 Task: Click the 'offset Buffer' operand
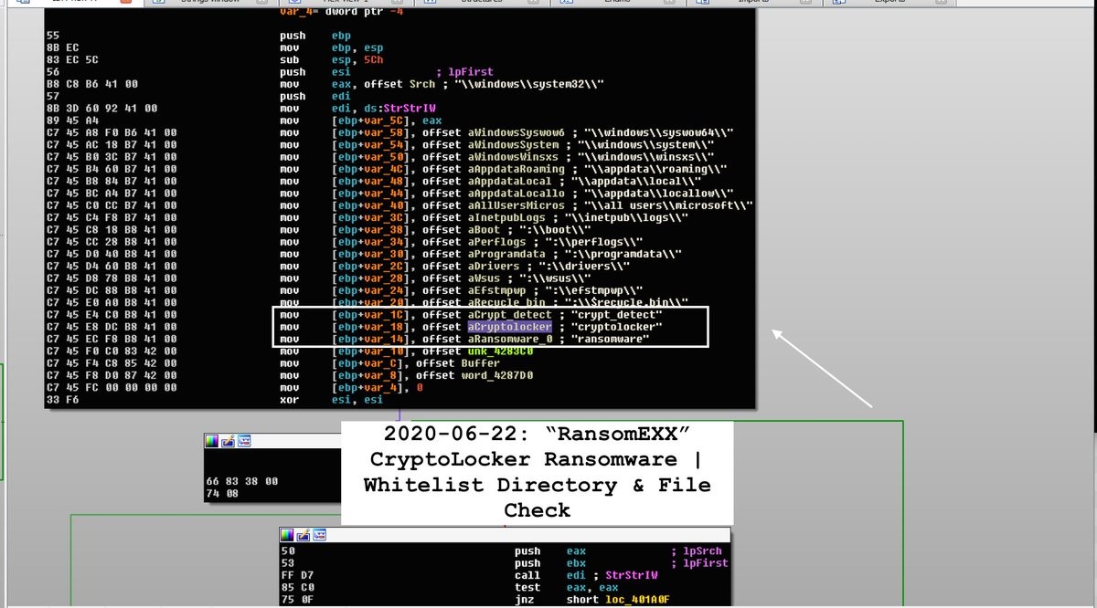click(458, 363)
